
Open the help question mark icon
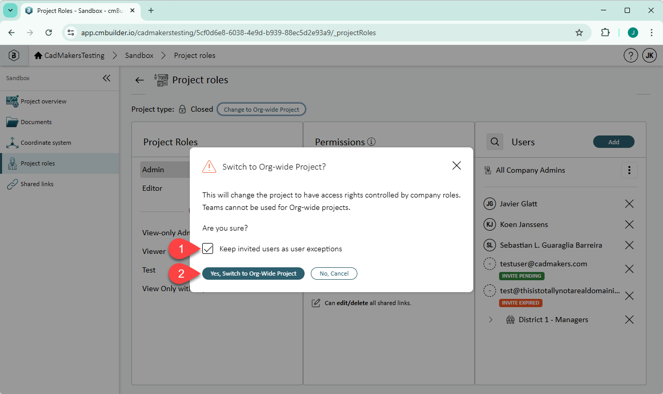(x=630, y=55)
